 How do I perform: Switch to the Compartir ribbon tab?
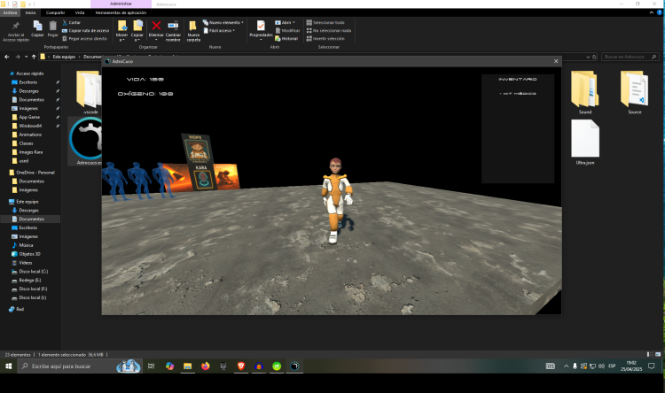pyautogui.click(x=55, y=13)
